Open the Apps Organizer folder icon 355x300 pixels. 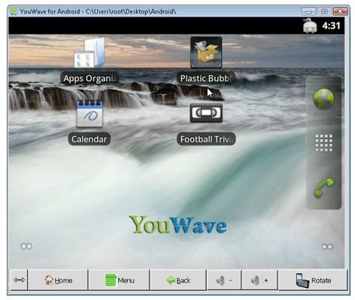(90, 52)
